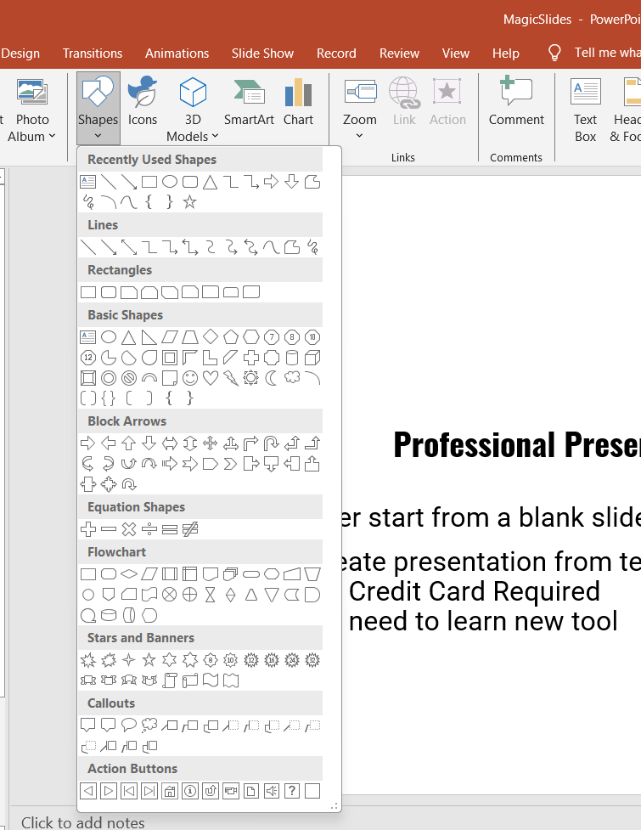Viewport: 641px width, 830px height.
Task: Select the Cube shape in Basic Shapes
Action: 312,358
